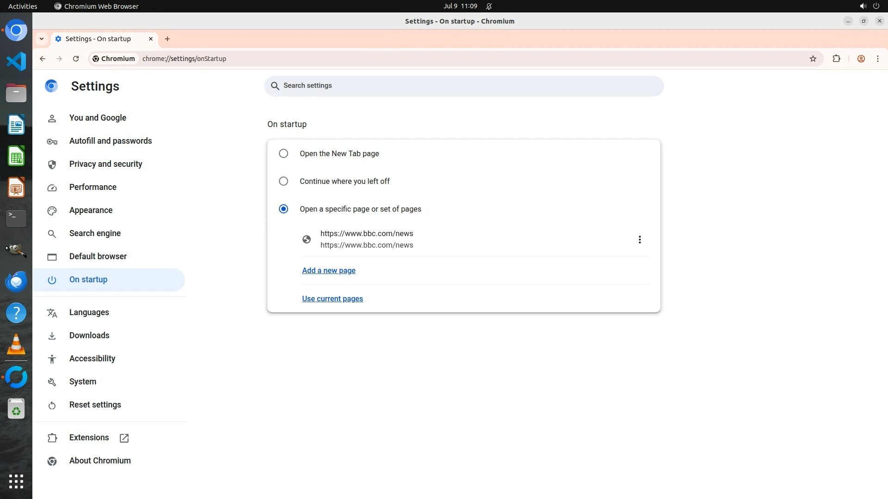Close the Settings - On startup tab
This screenshot has width=888, height=499.
[151, 39]
